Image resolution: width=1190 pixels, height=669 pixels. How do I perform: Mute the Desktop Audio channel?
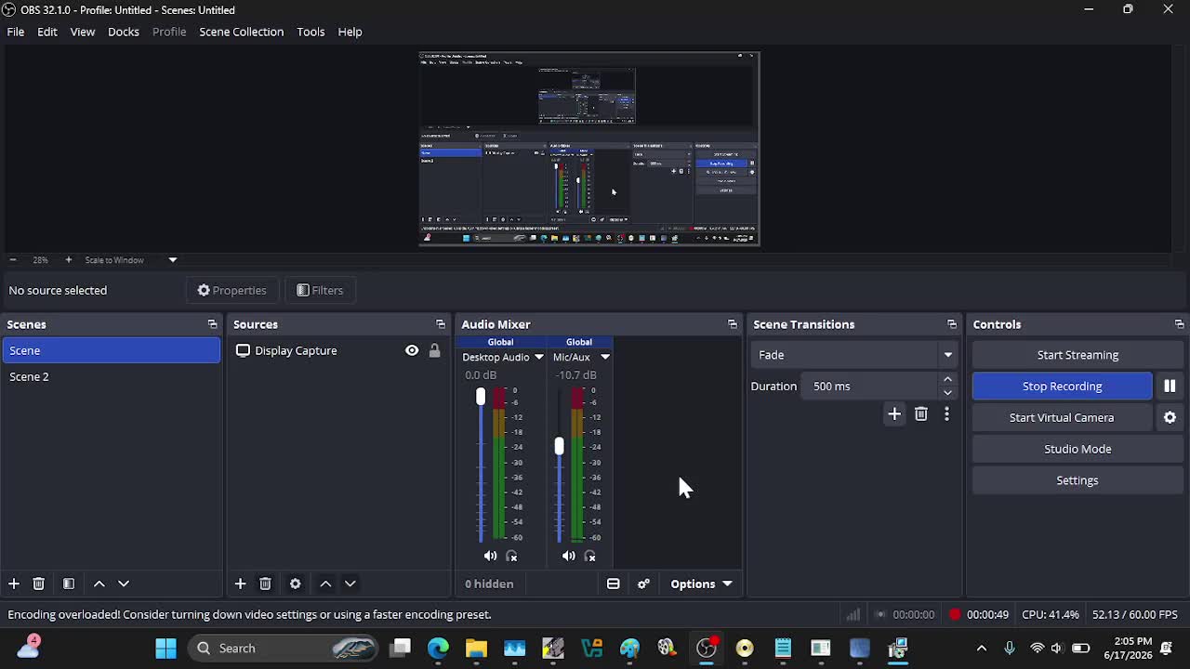point(490,556)
